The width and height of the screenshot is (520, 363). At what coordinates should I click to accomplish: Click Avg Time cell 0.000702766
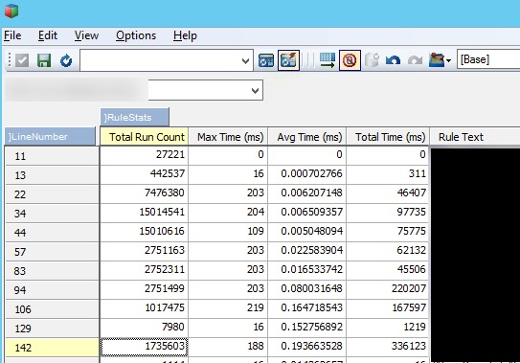coord(307,174)
